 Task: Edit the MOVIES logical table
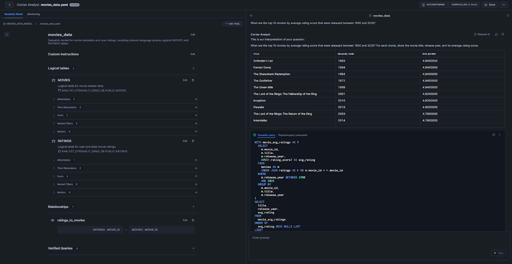tap(185, 80)
